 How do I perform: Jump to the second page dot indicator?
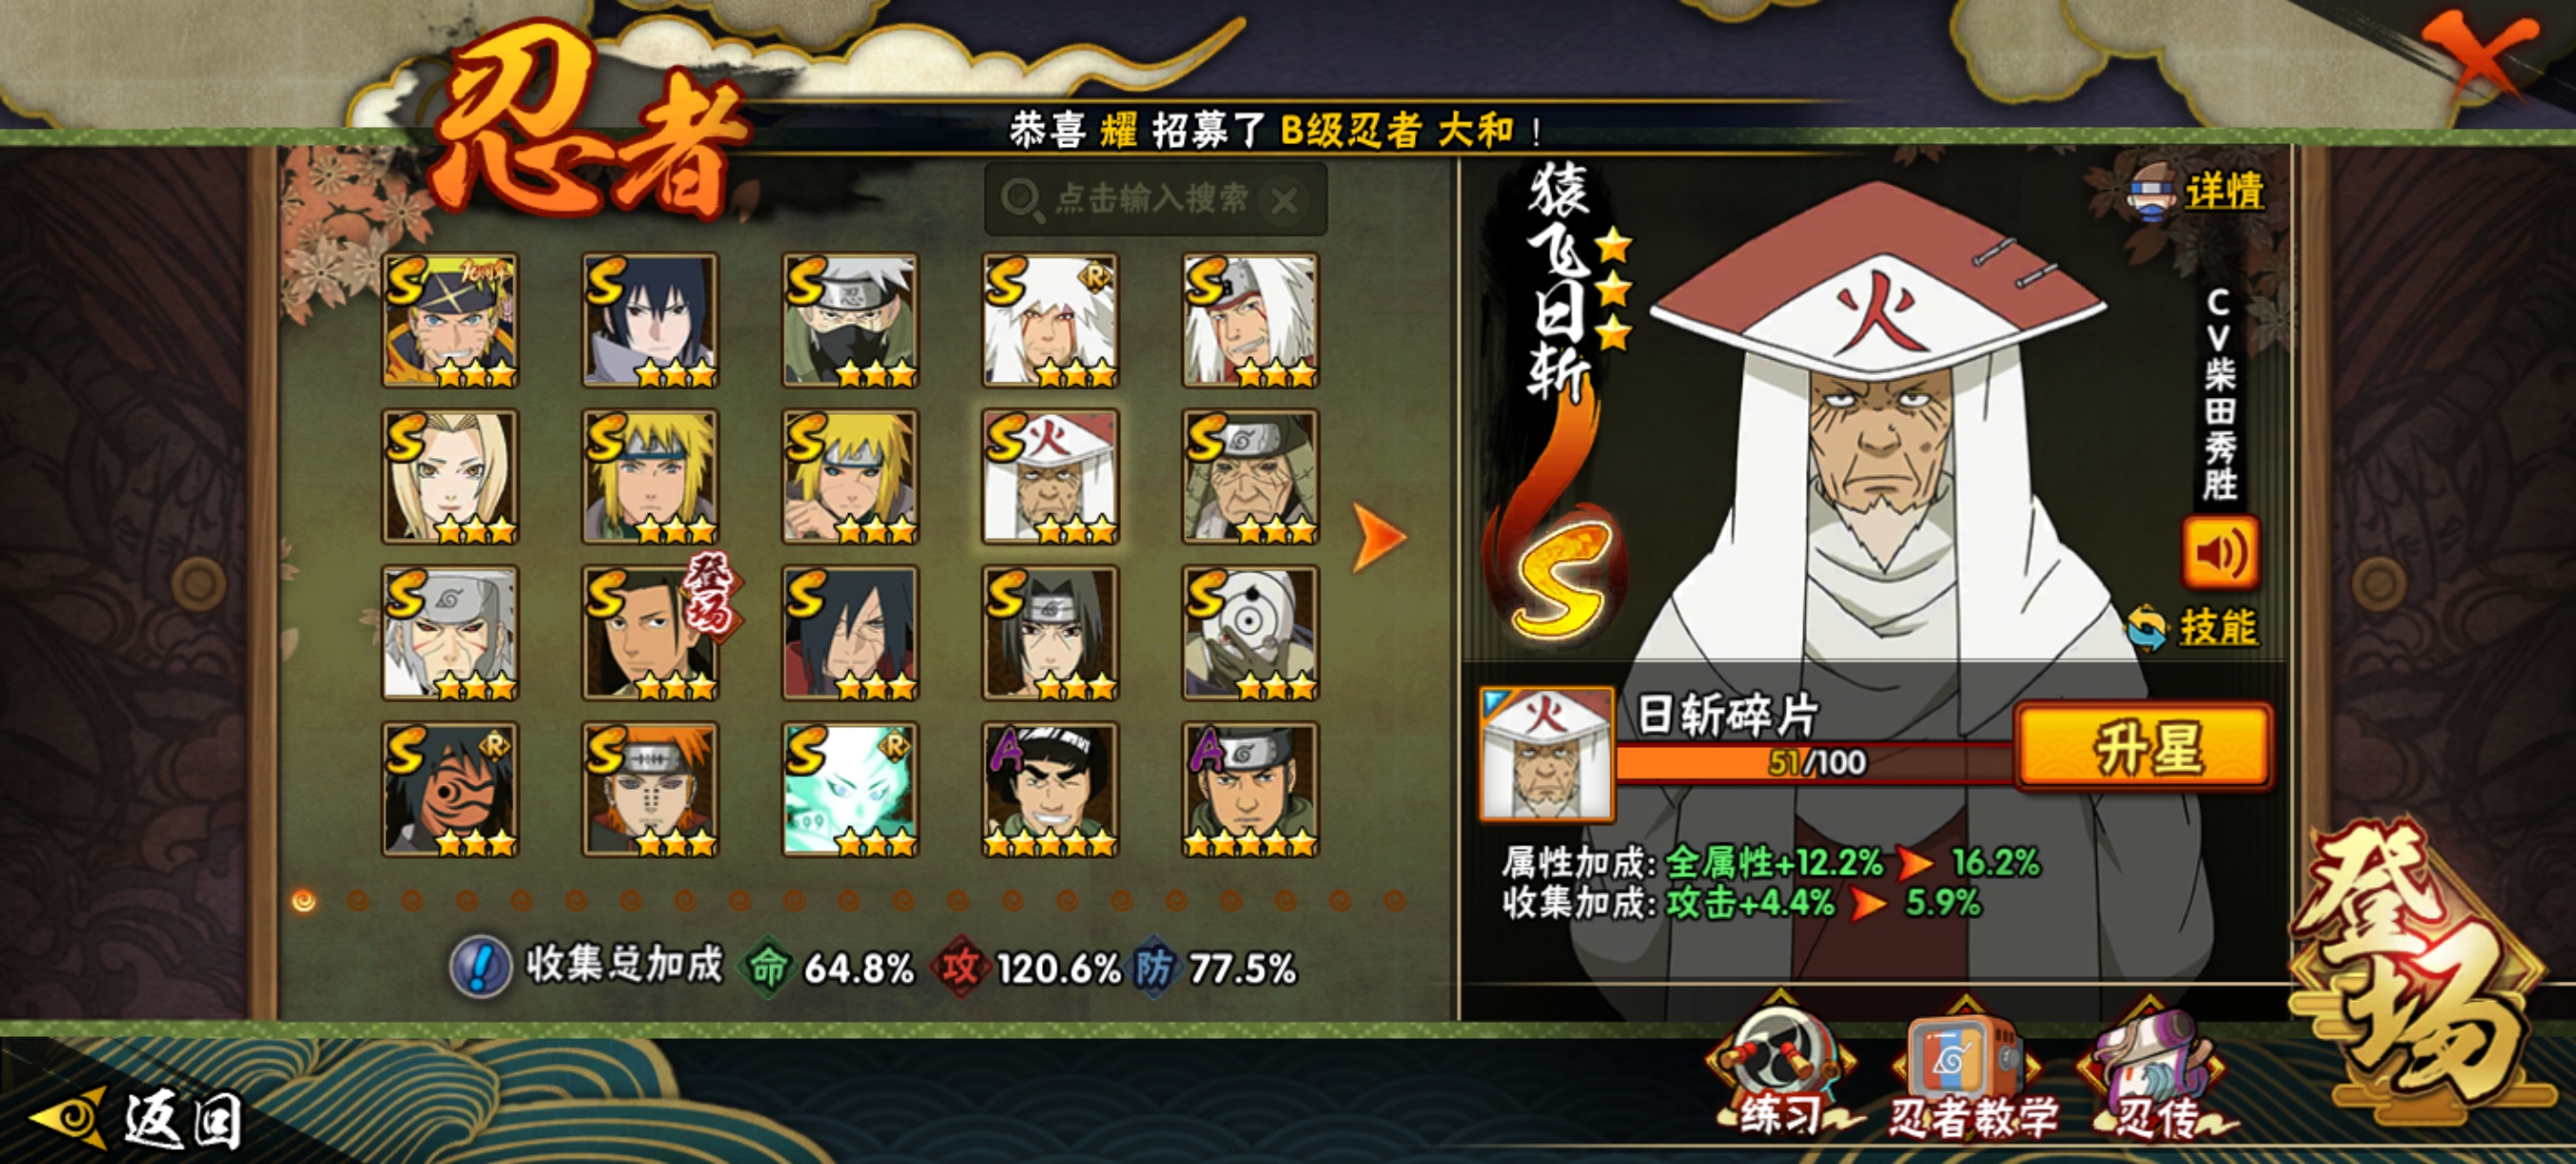click(x=358, y=901)
